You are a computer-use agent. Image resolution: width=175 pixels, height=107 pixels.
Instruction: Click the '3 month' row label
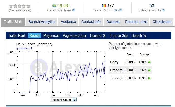point(116,78)
